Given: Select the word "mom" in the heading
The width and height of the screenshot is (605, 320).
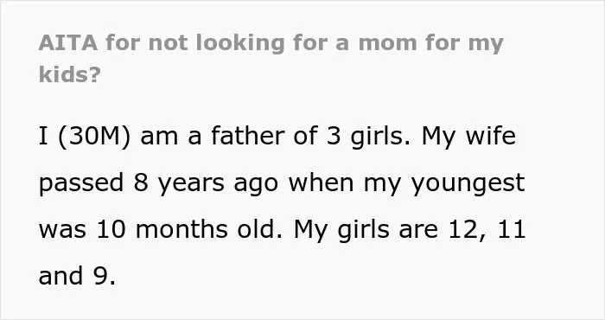Looking at the screenshot, I should click(387, 42).
